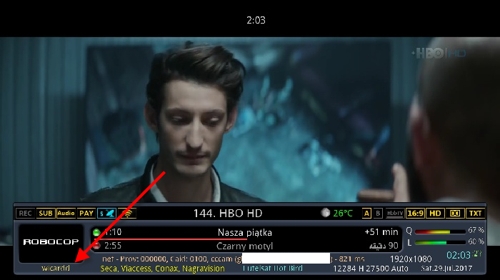Image resolution: width=500 pixels, height=280 pixels.
Task: Toggle tuner A indicator
Action: [x=366, y=214]
